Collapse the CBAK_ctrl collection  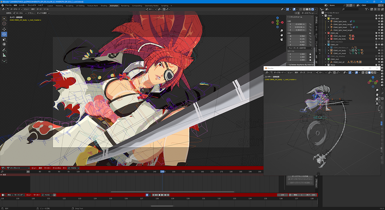click(x=326, y=45)
